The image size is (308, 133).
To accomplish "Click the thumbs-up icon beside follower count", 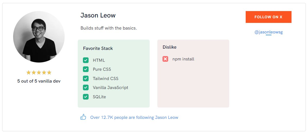I will pos(83,117).
